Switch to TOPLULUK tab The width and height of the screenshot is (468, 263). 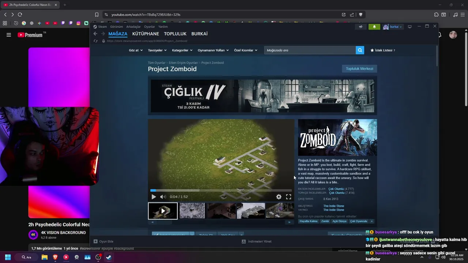[x=175, y=34]
